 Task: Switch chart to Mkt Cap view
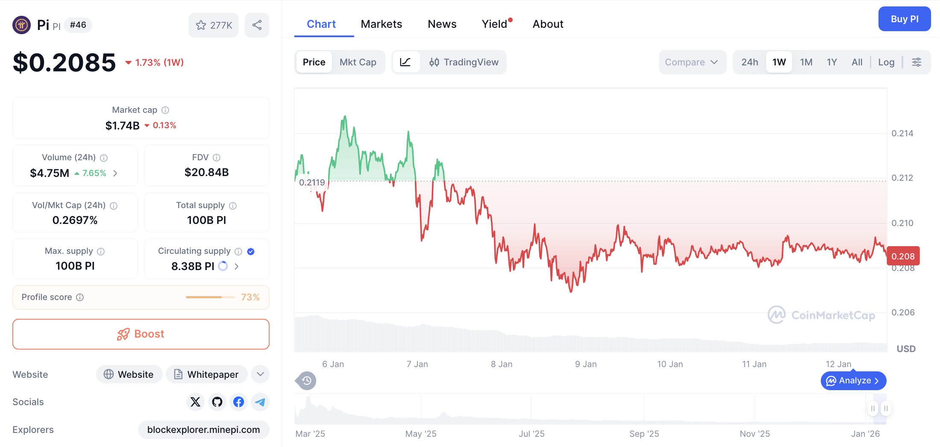click(x=358, y=62)
